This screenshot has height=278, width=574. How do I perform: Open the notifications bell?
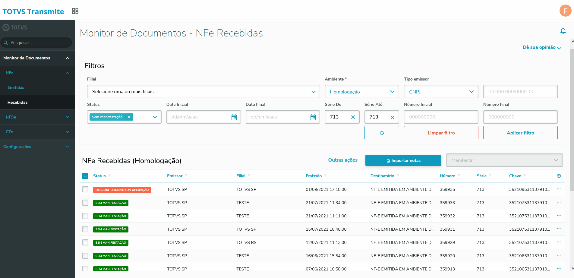563,31
